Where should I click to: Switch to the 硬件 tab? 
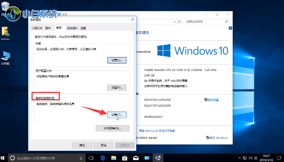(48, 28)
